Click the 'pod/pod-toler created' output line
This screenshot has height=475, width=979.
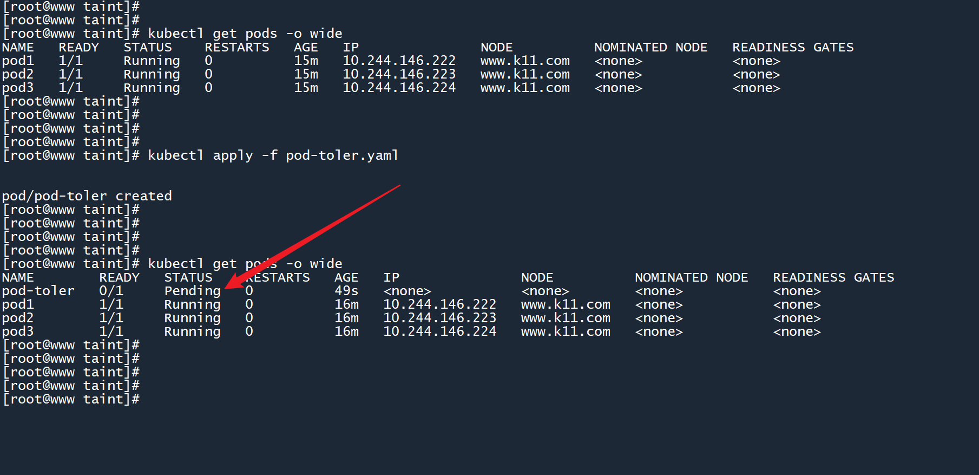(x=87, y=196)
